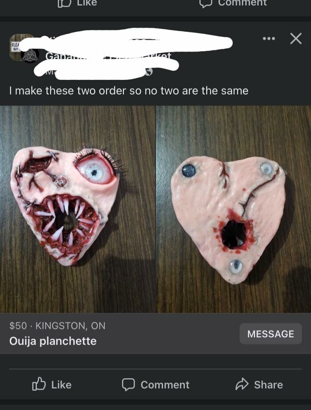
Task: Click the thumbs-up icon below the listing
Action: pyautogui.click(x=39, y=384)
